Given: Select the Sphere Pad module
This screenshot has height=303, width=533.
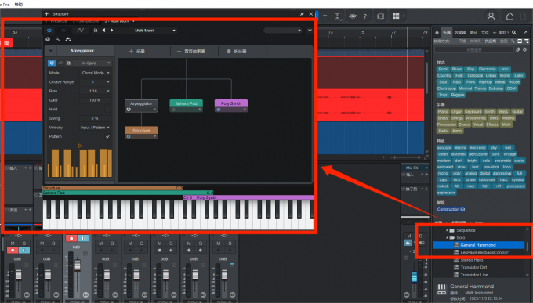Looking at the screenshot, I should tap(186, 103).
